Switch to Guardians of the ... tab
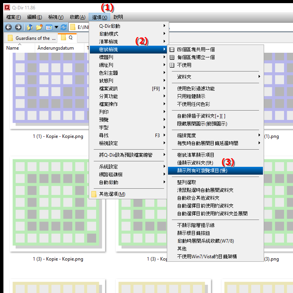The height and width of the screenshot is (293, 293). click(31, 38)
